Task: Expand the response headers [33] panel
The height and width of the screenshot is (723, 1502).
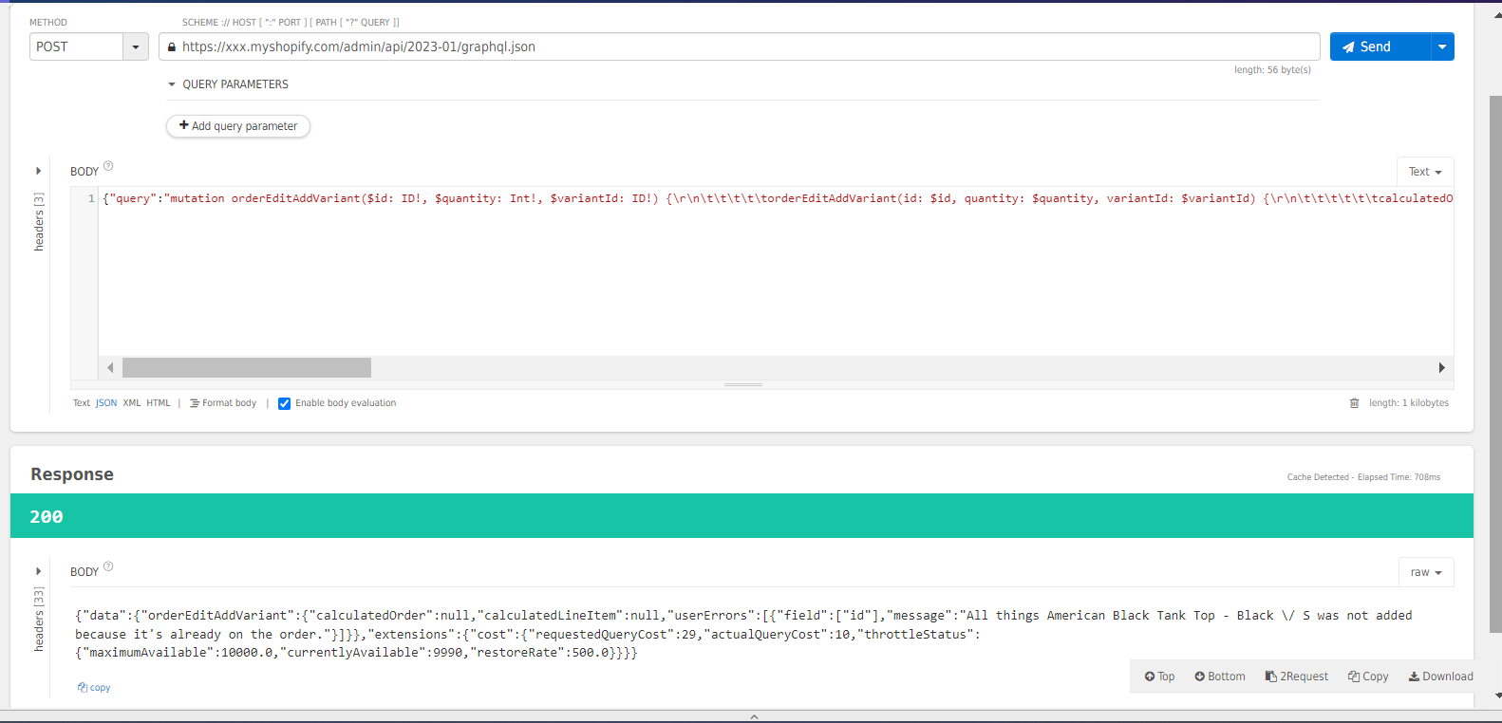Action: (x=39, y=571)
